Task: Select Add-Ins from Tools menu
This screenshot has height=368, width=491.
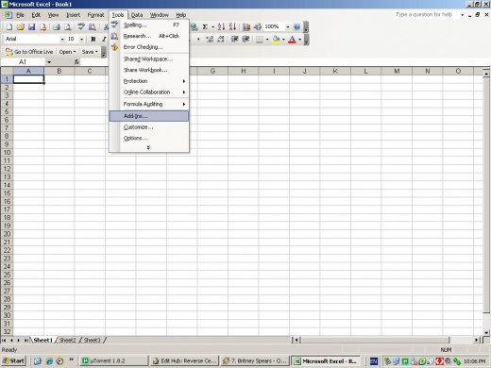Action: (x=149, y=116)
